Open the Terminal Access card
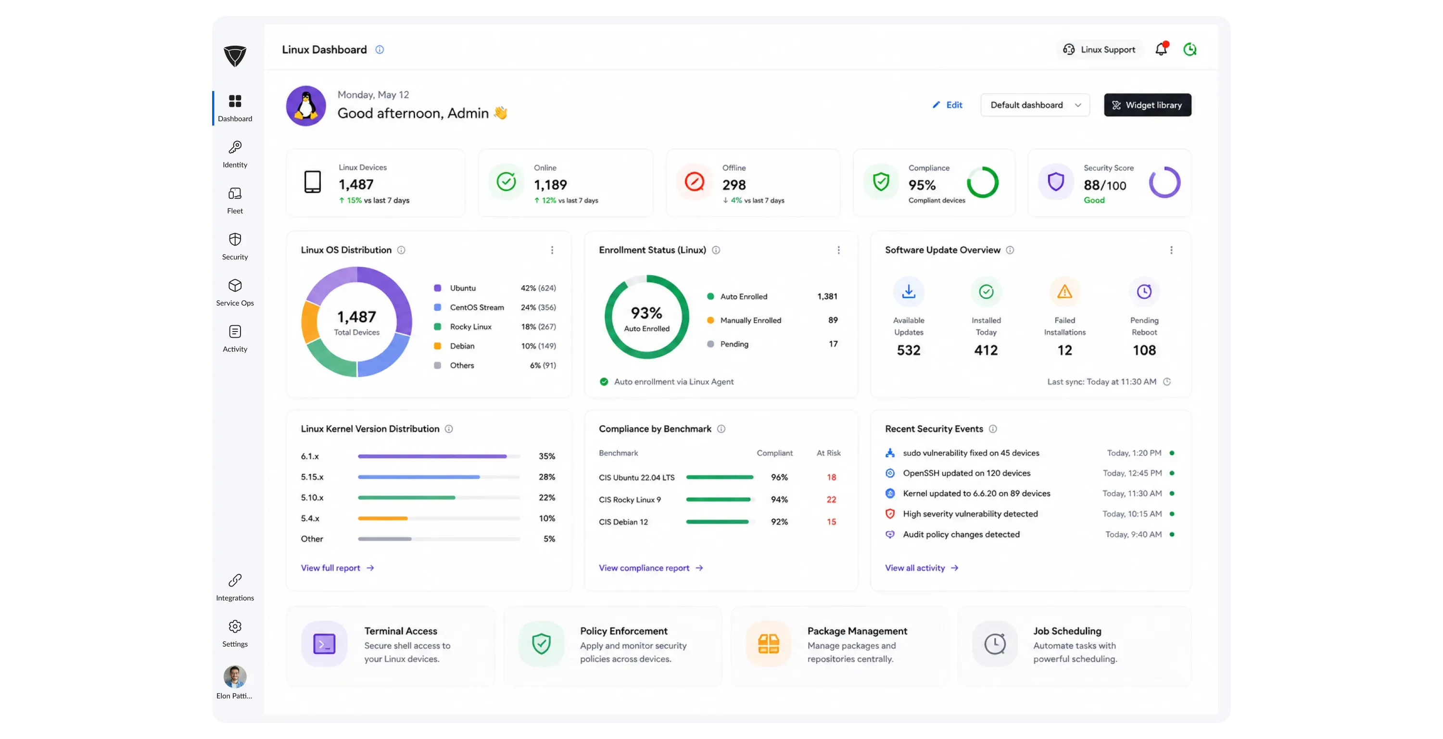This screenshot has width=1443, height=739. [x=391, y=646]
